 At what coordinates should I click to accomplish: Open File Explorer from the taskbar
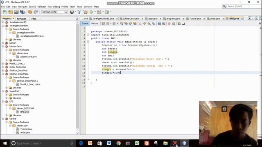click(x=165, y=143)
